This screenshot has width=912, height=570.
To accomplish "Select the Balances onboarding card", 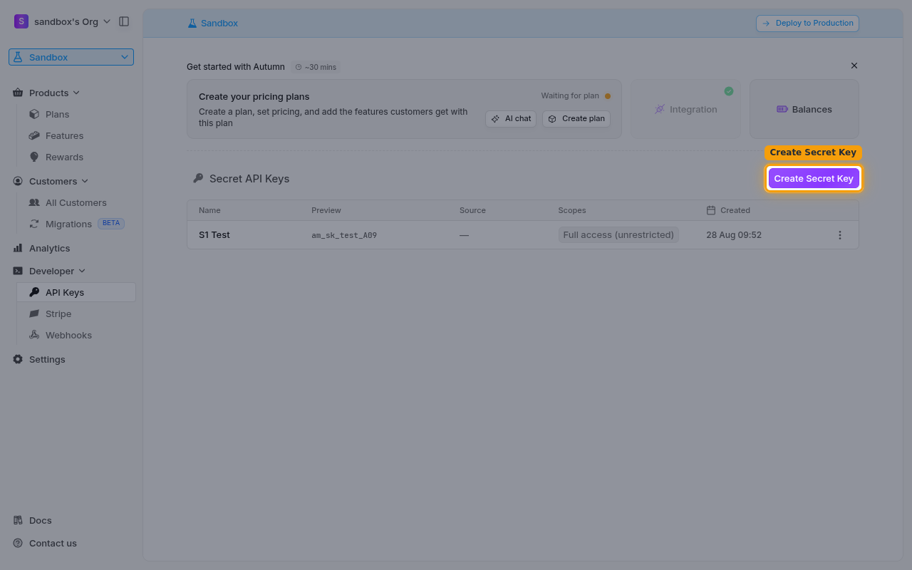I will [804, 109].
